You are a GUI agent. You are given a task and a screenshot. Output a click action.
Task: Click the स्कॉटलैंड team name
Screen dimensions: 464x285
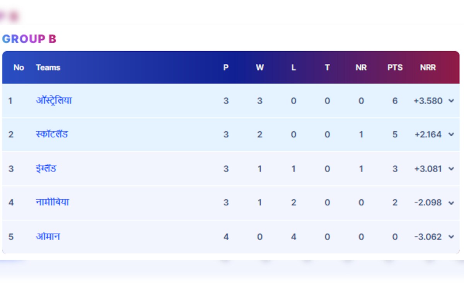(x=52, y=134)
